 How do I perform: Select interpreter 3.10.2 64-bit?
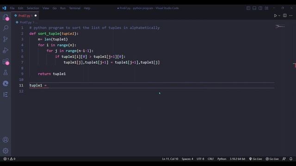point(237,159)
